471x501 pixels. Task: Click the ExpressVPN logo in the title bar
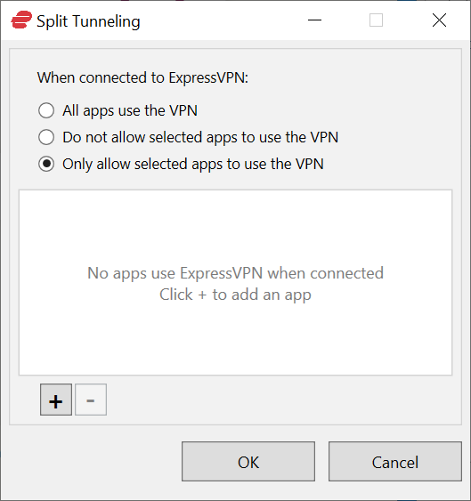[21, 20]
